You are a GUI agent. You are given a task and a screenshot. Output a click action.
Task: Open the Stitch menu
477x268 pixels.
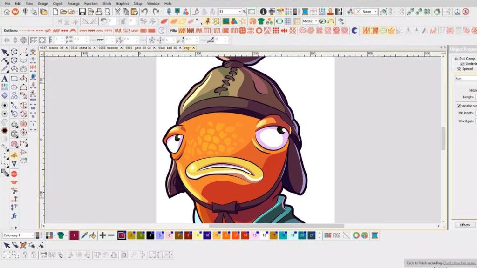[107, 4]
